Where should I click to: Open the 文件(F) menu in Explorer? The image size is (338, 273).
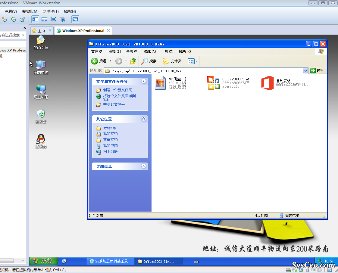(97, 51)
